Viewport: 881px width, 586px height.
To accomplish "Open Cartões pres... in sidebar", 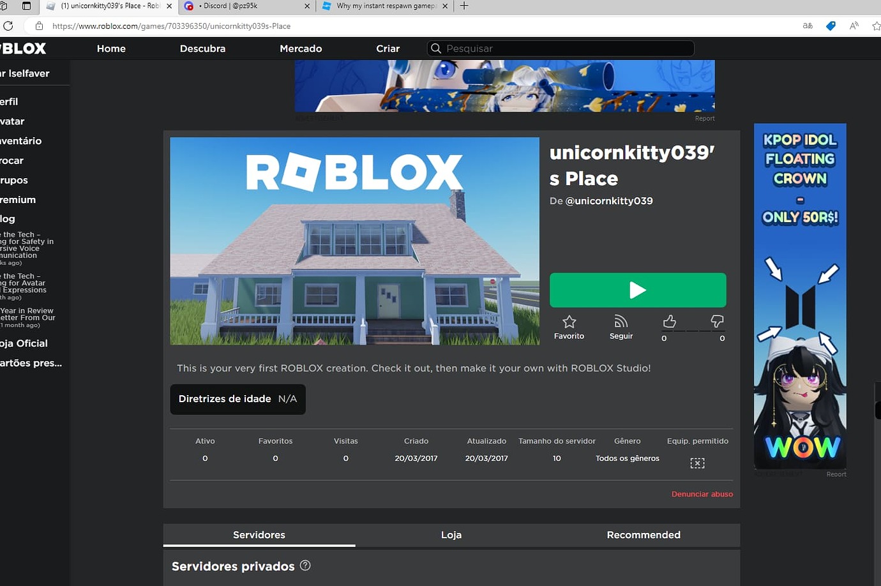I will pos(31,363).
